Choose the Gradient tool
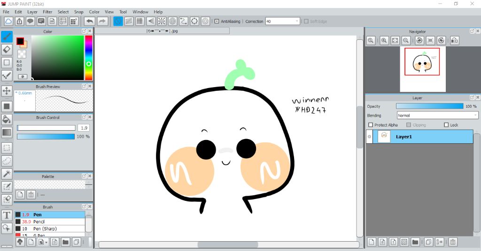481x251 pixels. [7, 133]
